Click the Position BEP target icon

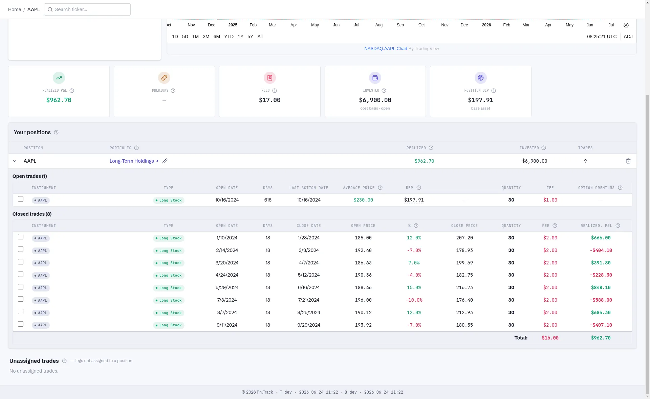[481, 78]
